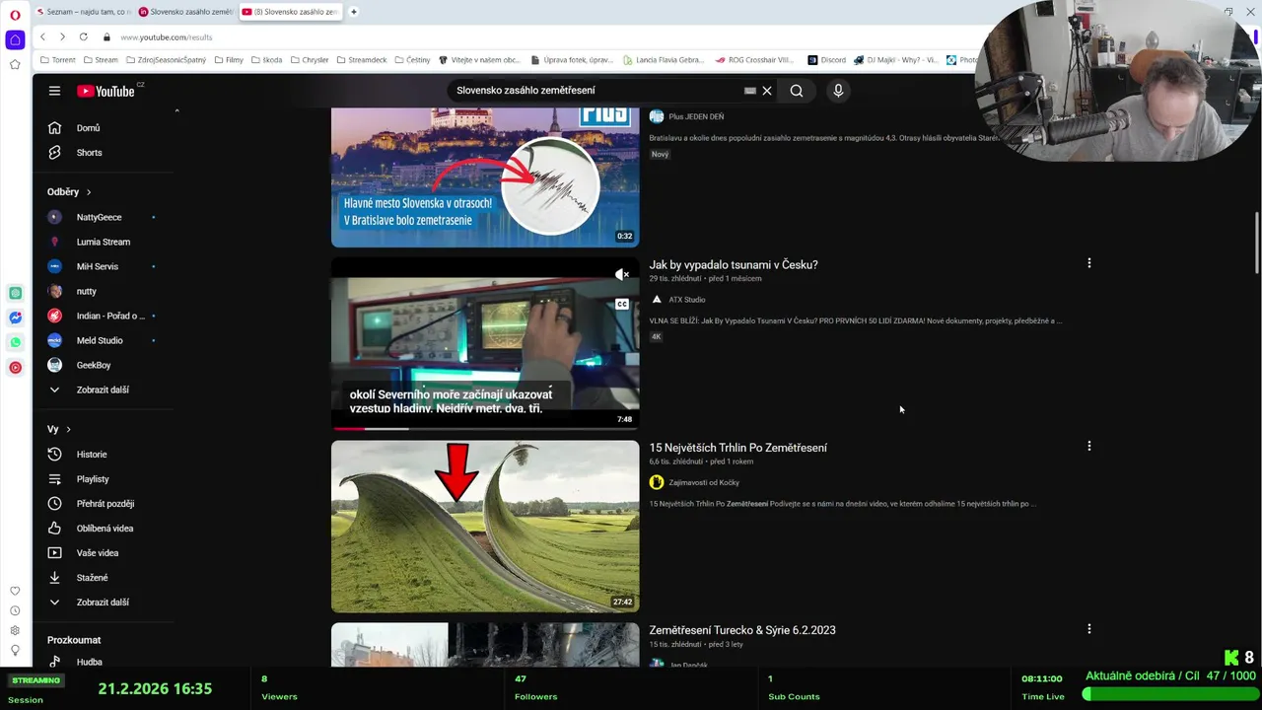Open the Vy section chevron
Image resolution: width=1262 pixels, height=710 pixels.
coord(68,429)
